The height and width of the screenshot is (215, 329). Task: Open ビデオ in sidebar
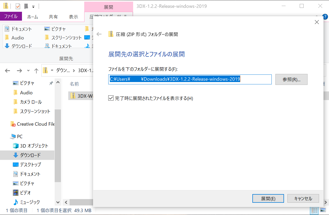point(22,193)
